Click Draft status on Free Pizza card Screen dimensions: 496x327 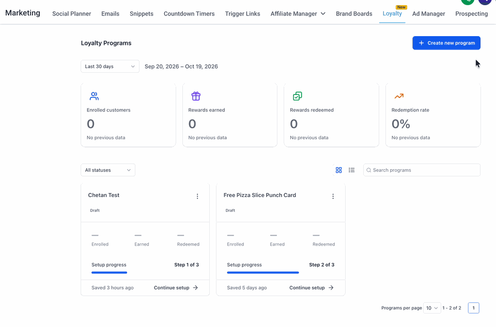tap(230, 210)
